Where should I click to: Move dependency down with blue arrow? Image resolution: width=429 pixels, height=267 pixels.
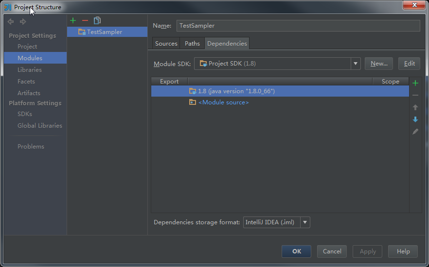click(415, 119)
